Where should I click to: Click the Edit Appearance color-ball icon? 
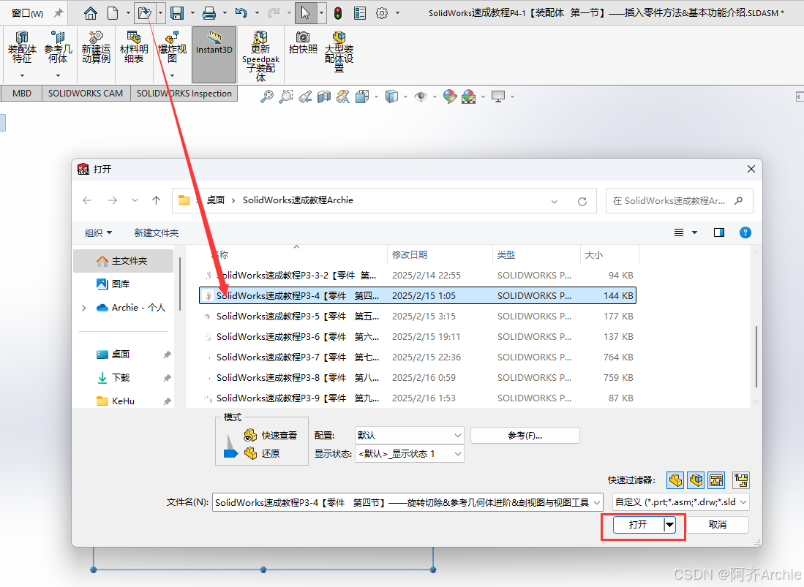(450, 96)
